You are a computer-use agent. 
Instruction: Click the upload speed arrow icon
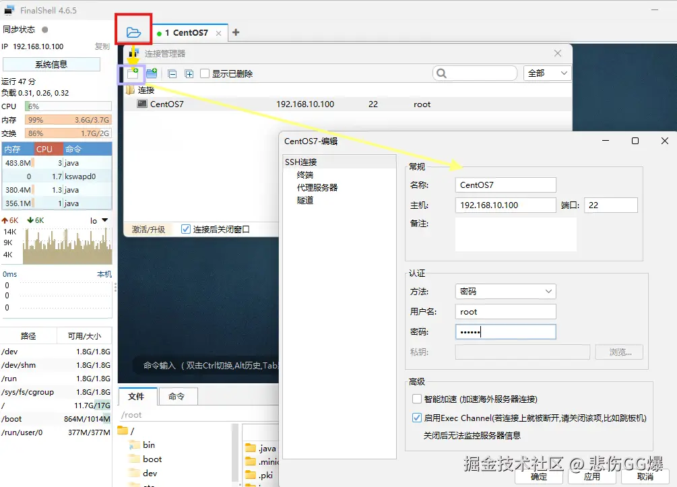click(5, 220)
